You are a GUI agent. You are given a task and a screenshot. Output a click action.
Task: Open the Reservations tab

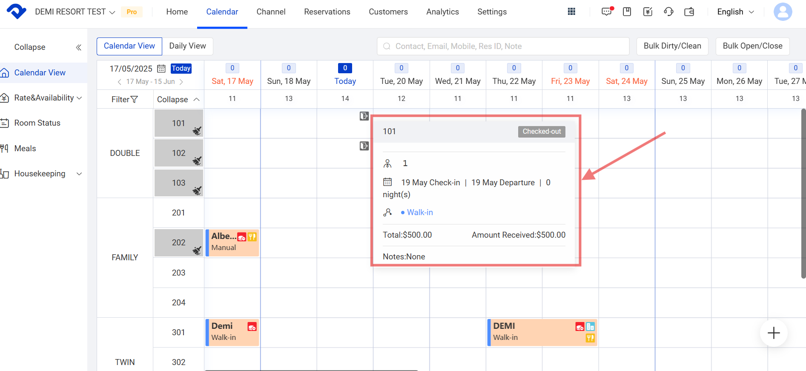point(327,12)
